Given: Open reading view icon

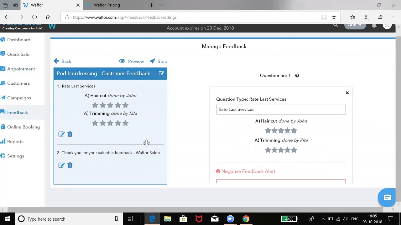Looking at the screenshot, I should (324, 17).
